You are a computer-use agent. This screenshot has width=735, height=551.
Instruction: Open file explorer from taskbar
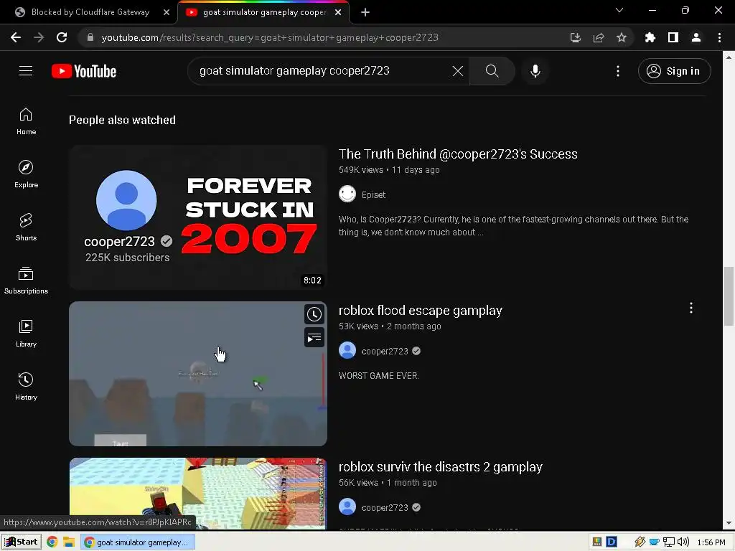(x=69, y=542)
